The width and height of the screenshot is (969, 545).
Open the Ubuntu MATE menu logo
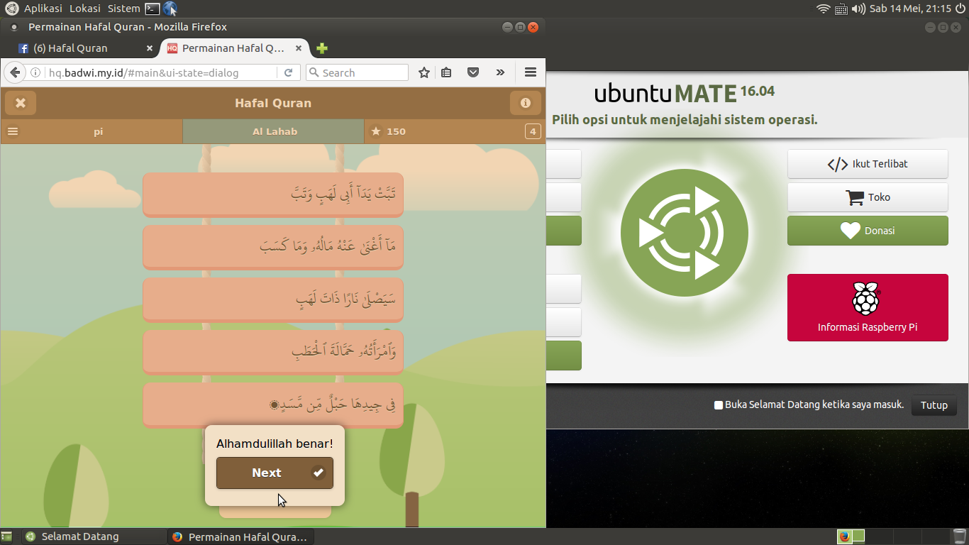click(x=11, y=9)
